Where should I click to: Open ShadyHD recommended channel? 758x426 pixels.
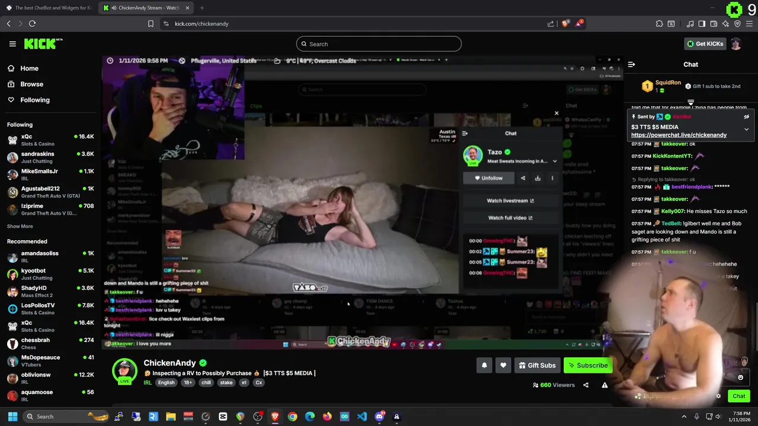click(50, 291)
